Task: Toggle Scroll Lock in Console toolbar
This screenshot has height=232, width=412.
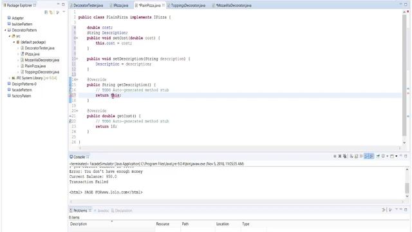Action: 356,156
